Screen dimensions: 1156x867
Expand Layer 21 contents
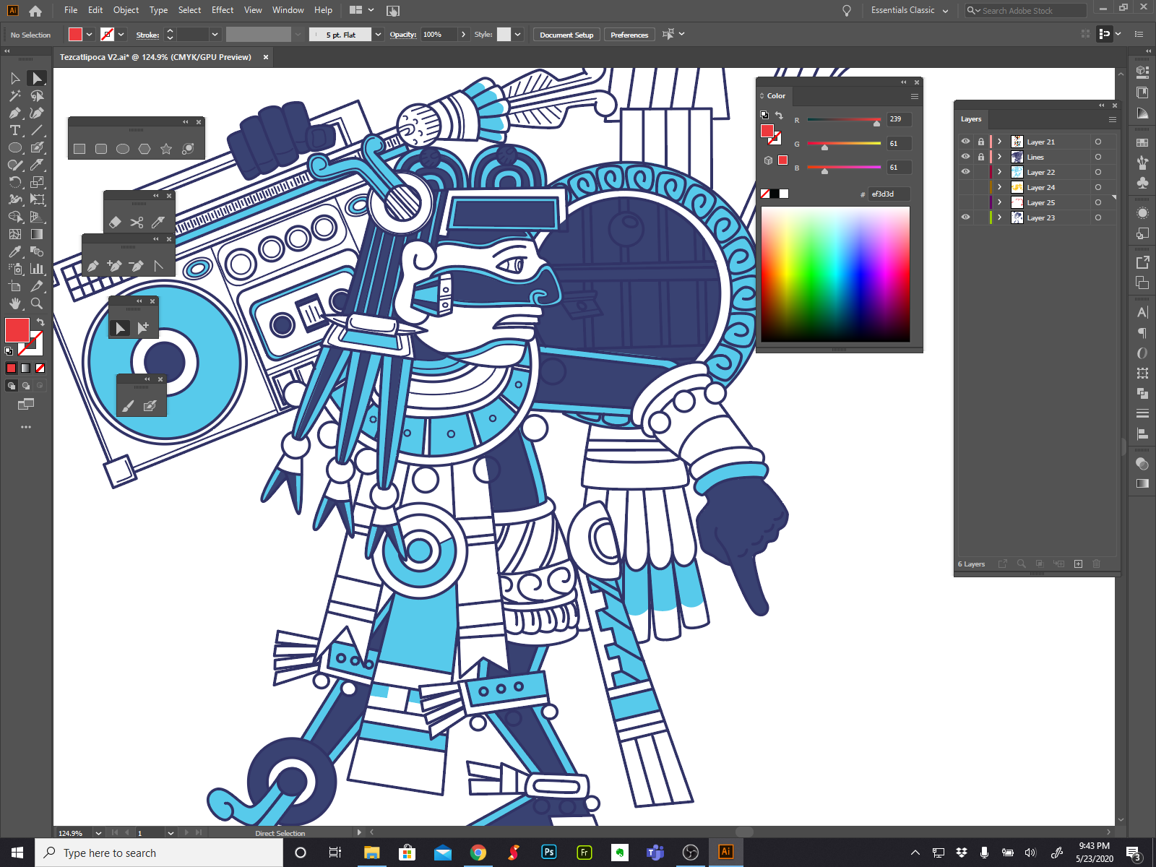click(x=1000, y=142)
